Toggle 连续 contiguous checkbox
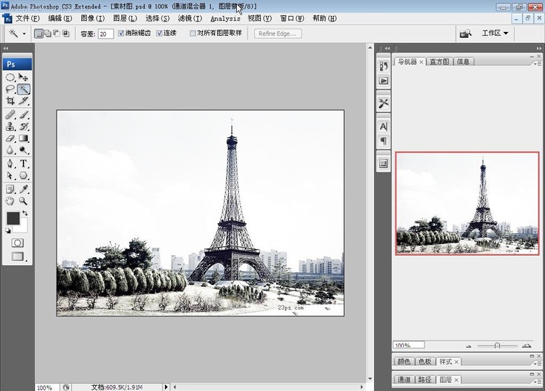Screen dimensions: 545x391 pyautogui.click(x=159, y=33)
